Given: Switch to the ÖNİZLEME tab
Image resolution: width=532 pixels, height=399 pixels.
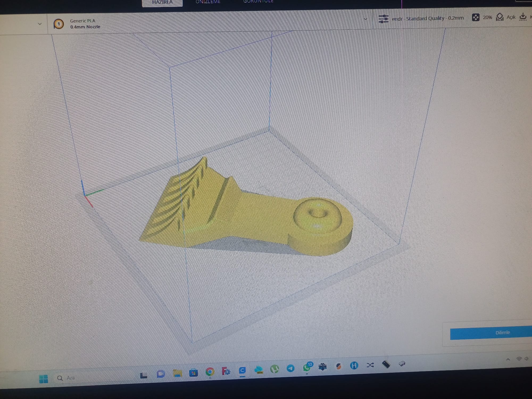Looking at the screenshot, I should tap(208, 2).
